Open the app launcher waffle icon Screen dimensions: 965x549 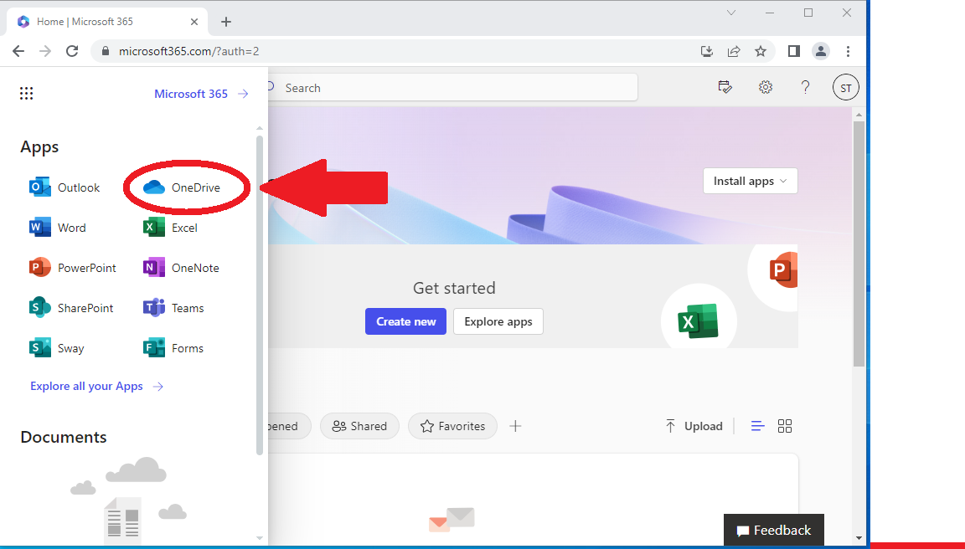(x=26, y=94)
